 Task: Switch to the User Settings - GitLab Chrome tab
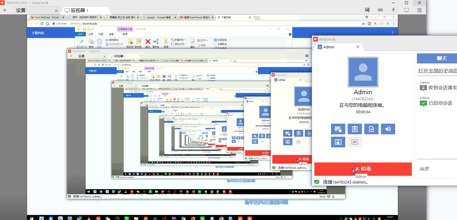pyautogui.click(x=48, y=17)
